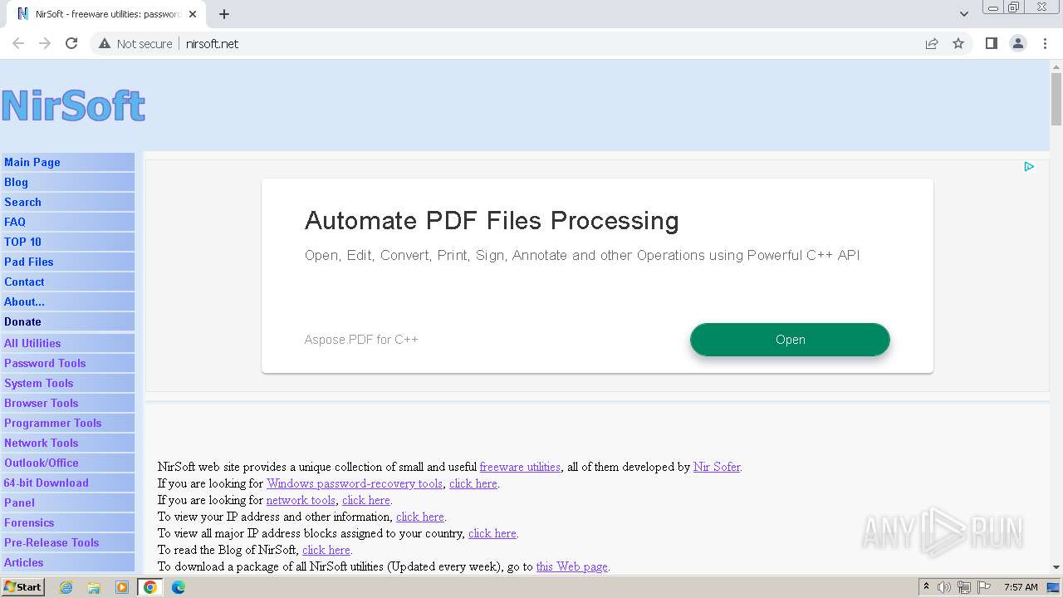This screenshot has height=598, width=1063.
Task: Close the NirSoft browser tab
Action: click(x=193, y=14)
